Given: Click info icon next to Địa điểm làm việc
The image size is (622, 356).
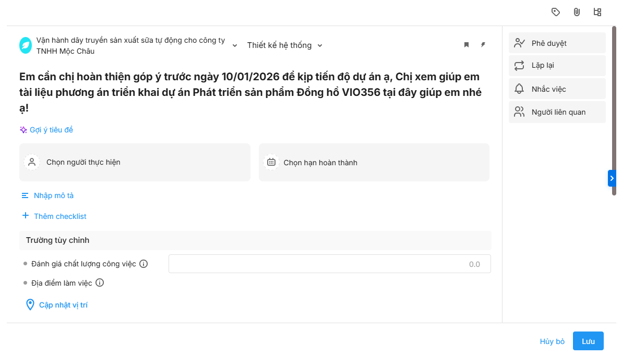Looking at the screenshot, I should click(x=100, y=283).
